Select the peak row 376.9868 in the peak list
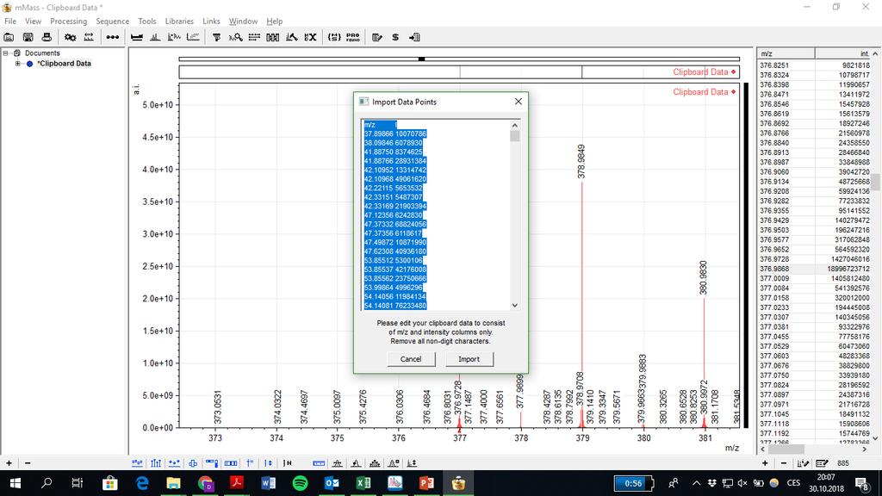Image resolution: width=882 pixels, height=496 pixels. point(815,269)
